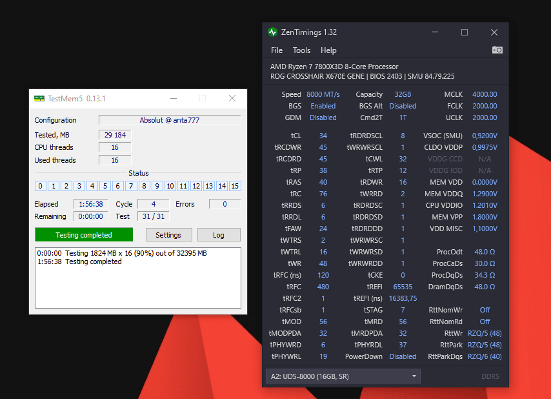Click the Cycle count value 4
This screenshot has width=551, height=399.
(153, 204)
